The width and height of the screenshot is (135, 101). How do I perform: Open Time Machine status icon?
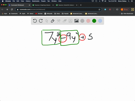coord(96,1)
